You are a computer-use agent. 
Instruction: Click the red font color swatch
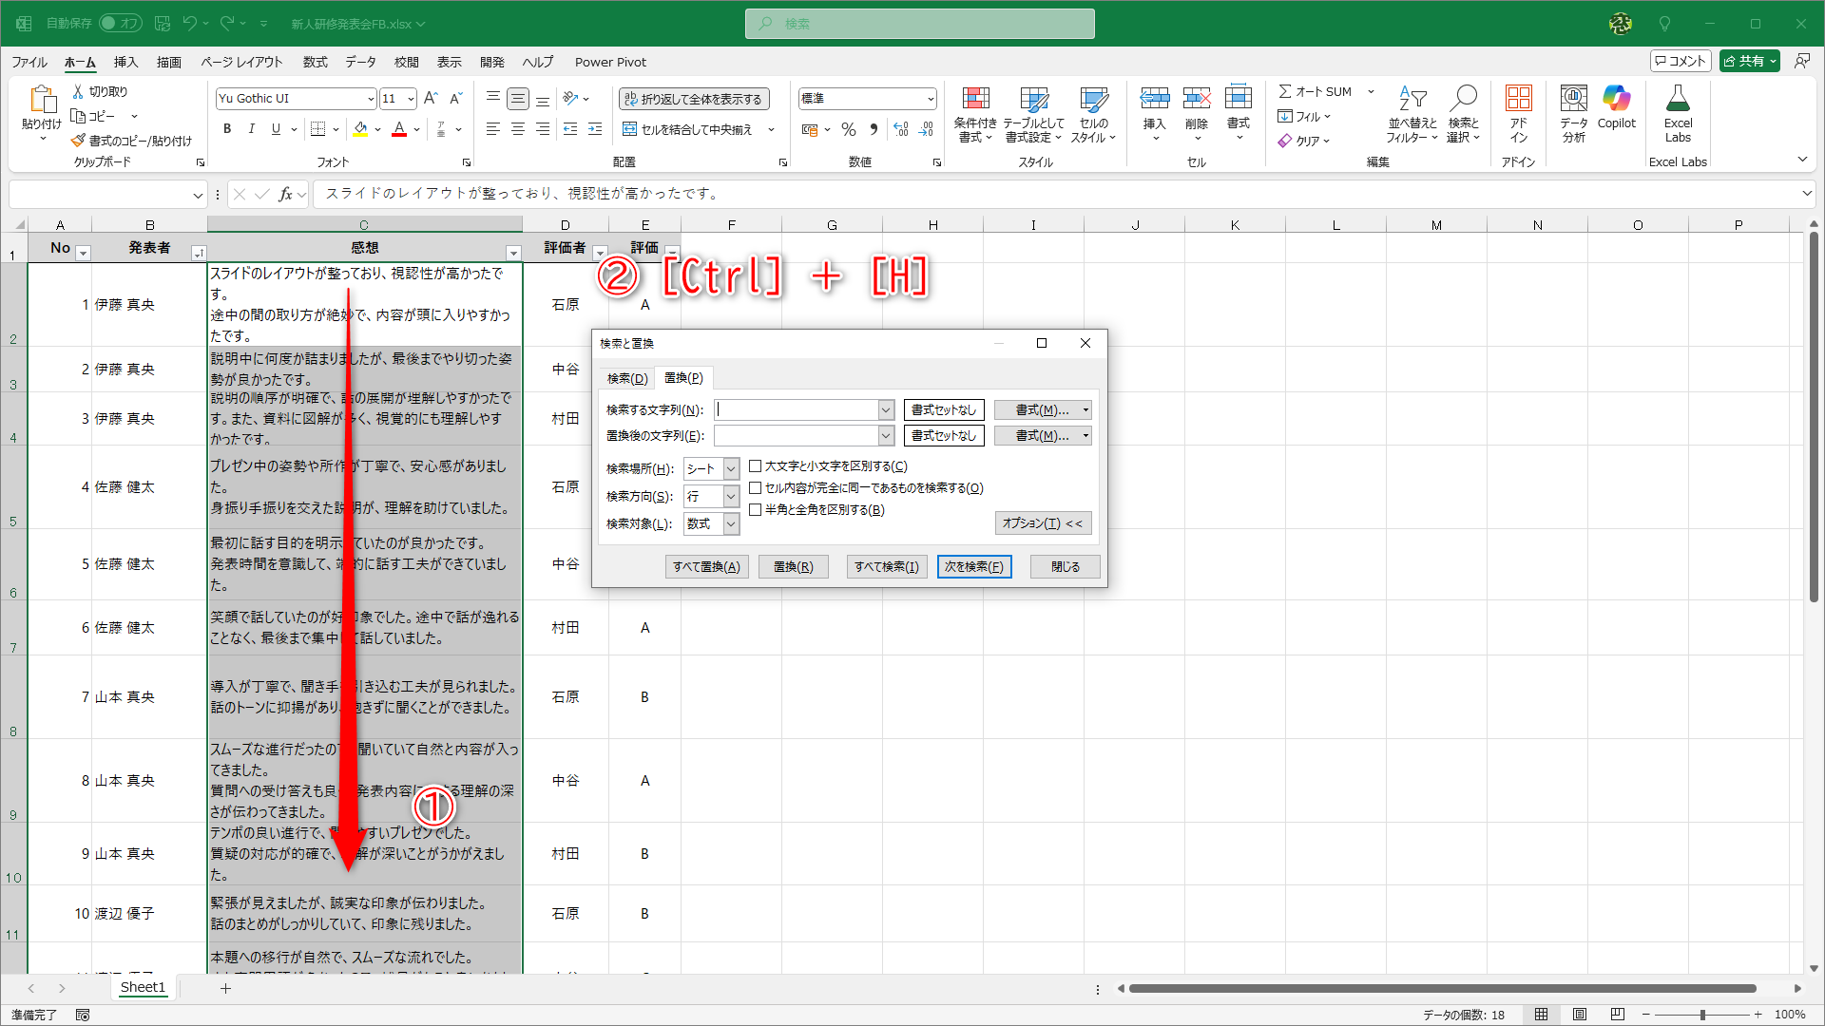pos(398,129)
